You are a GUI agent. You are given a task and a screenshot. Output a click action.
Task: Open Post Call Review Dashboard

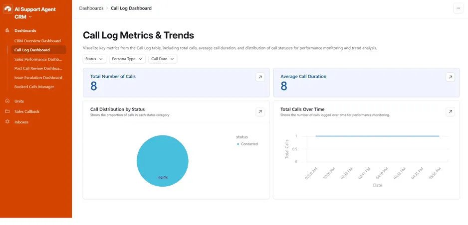(x=38, y=69)
